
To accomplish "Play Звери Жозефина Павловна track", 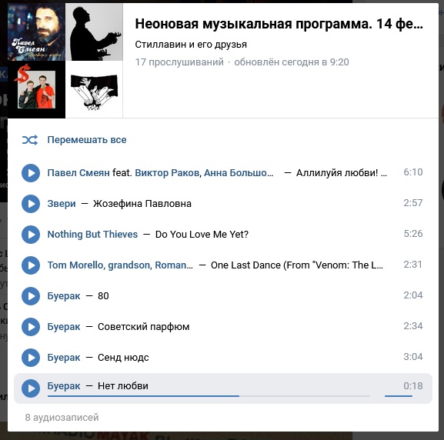I will [x=31, y=204].
